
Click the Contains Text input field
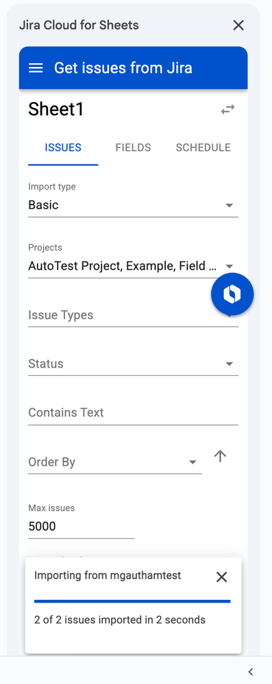click(x=133, y=413)
